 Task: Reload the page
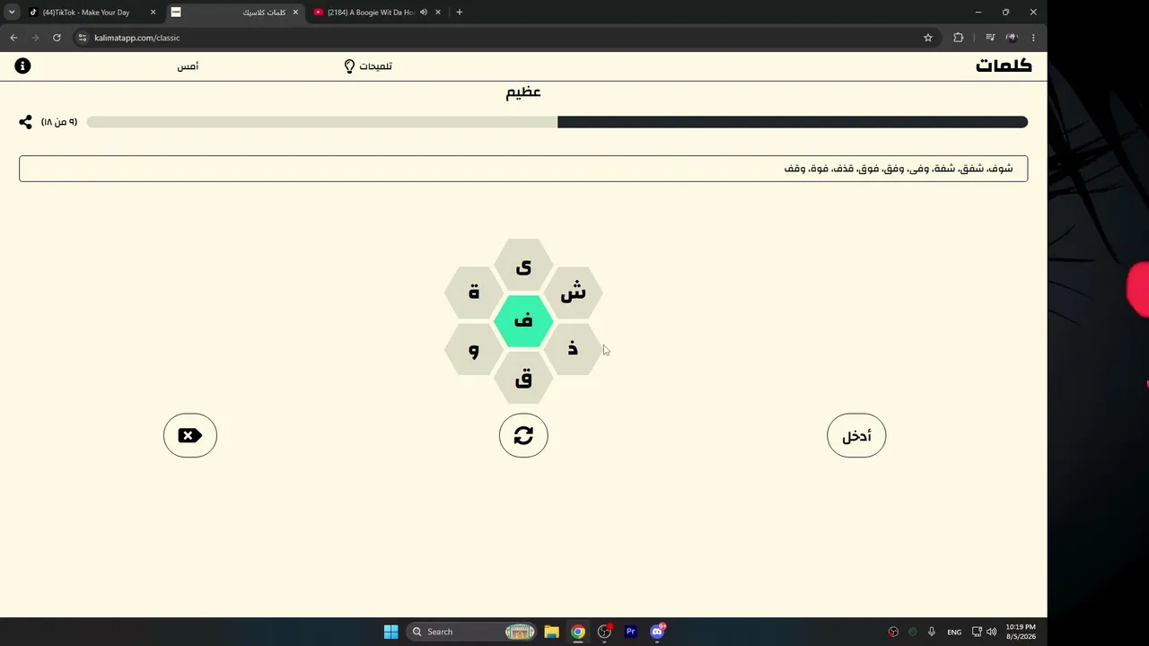point(57,38)
